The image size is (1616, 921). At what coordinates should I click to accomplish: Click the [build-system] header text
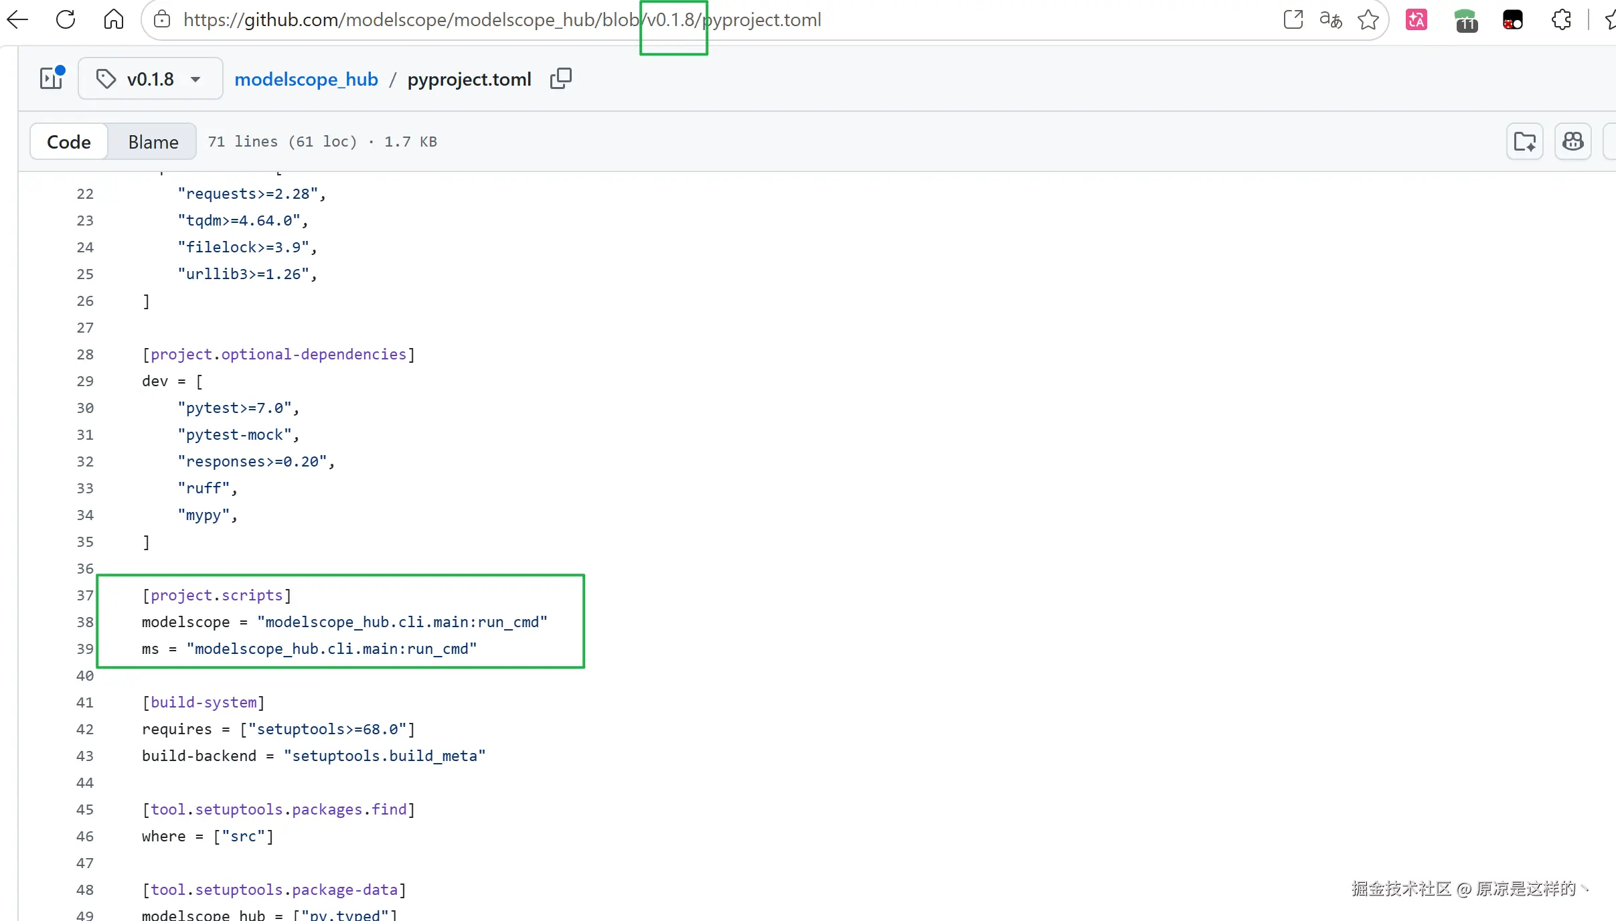(204, 702)
